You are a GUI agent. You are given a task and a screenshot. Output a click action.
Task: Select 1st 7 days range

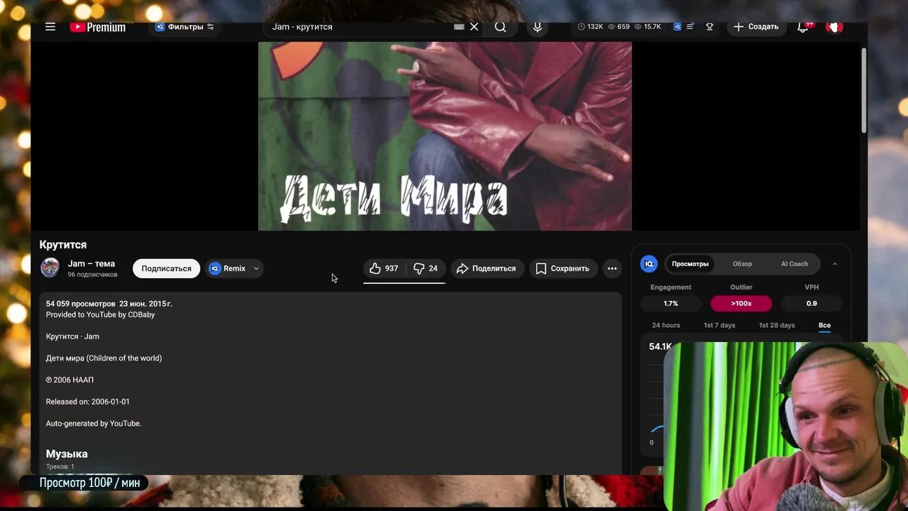pos(719,325)
